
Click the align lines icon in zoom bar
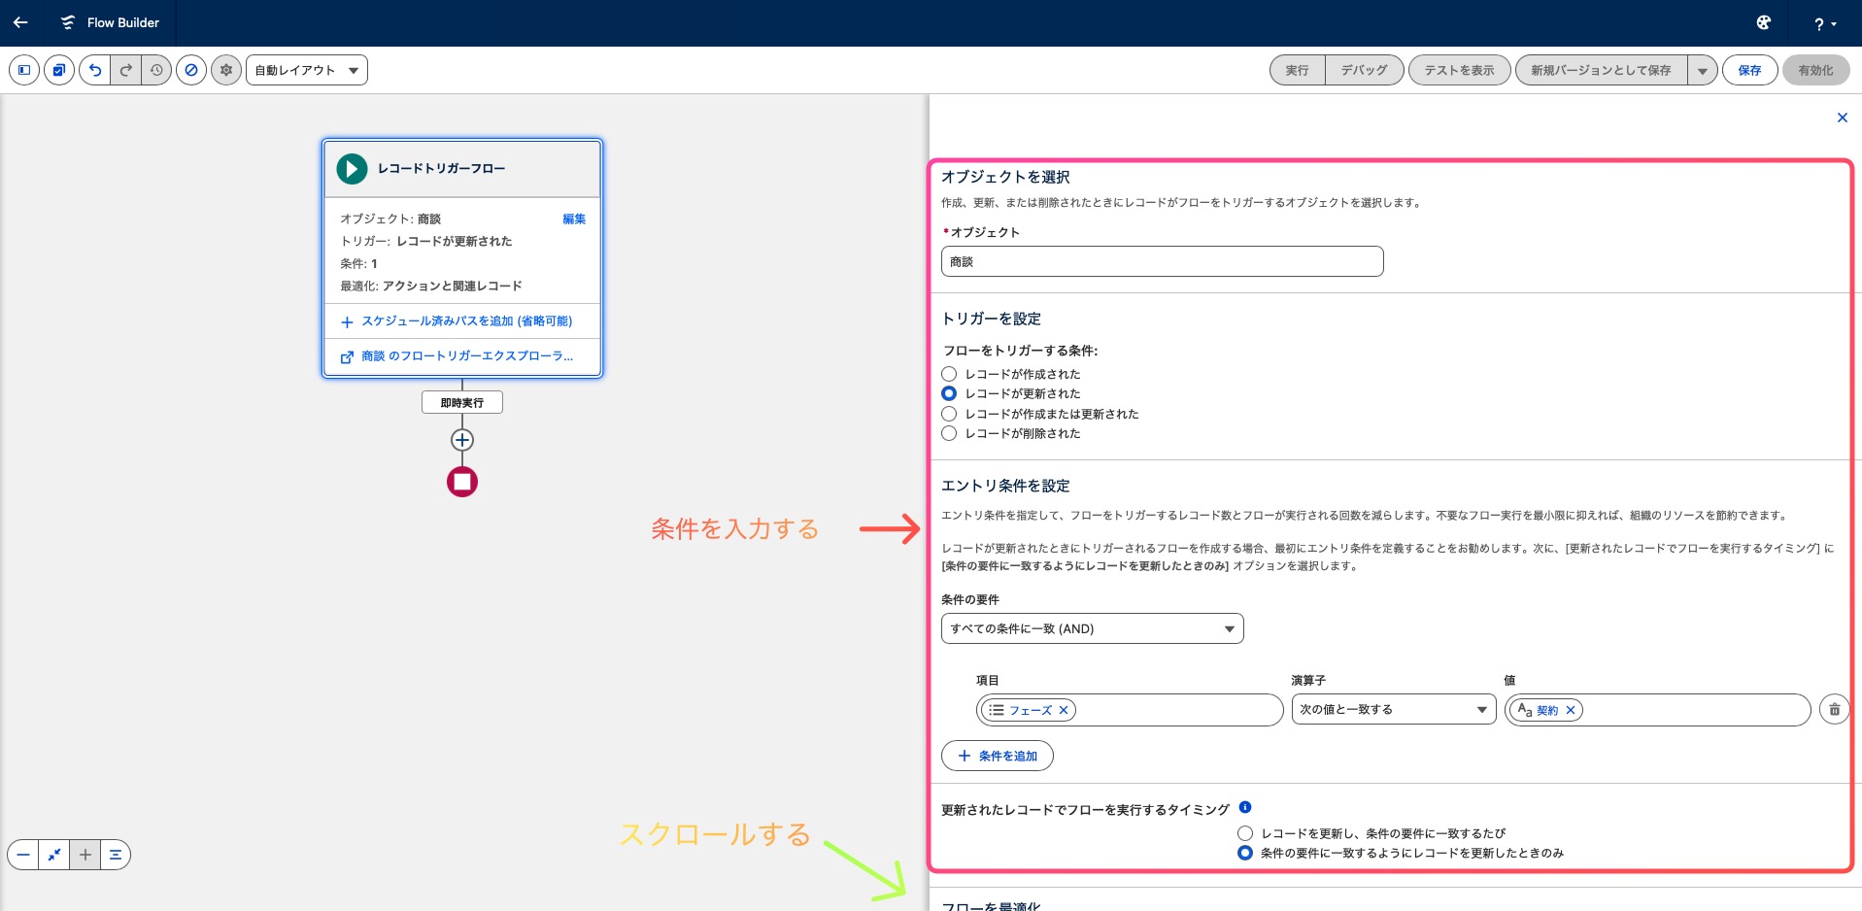(116, 855)
